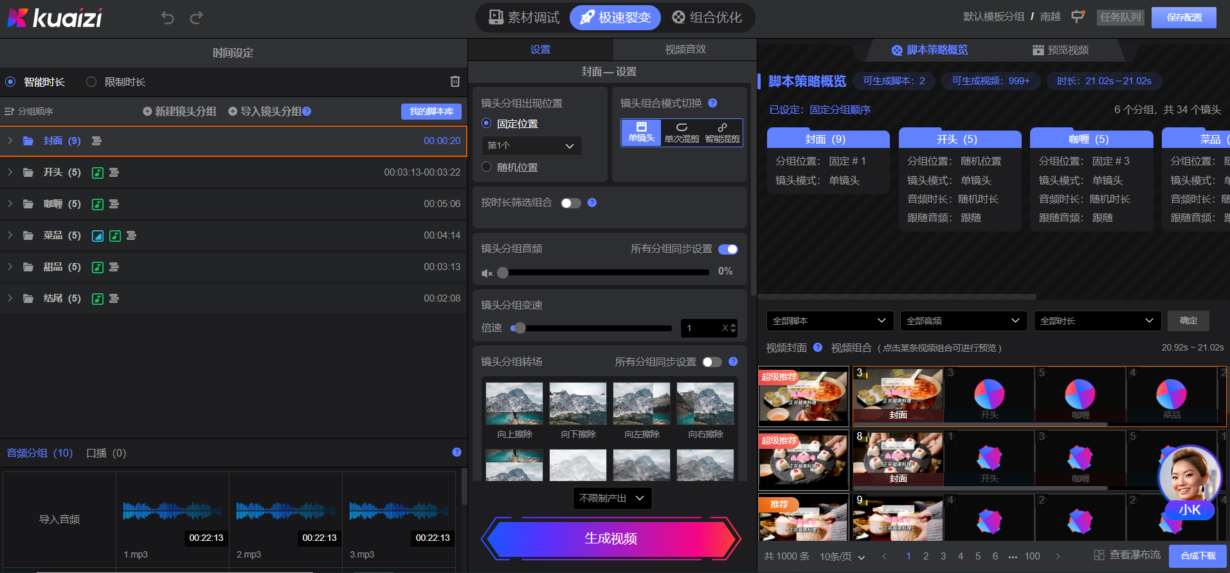Open the 第1个 position dropdown
1230x573 pixels.
tap(532, 145)
